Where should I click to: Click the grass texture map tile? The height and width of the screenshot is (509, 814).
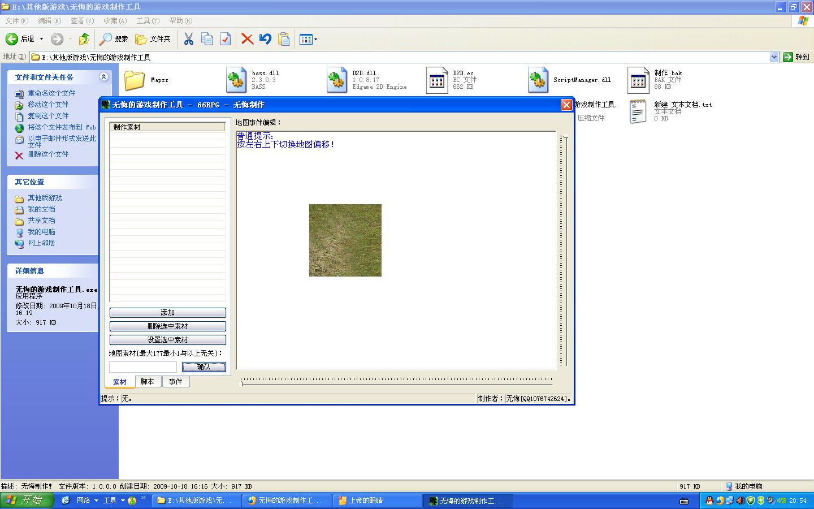345,240
